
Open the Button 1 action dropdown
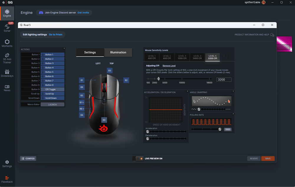[53, 54]
